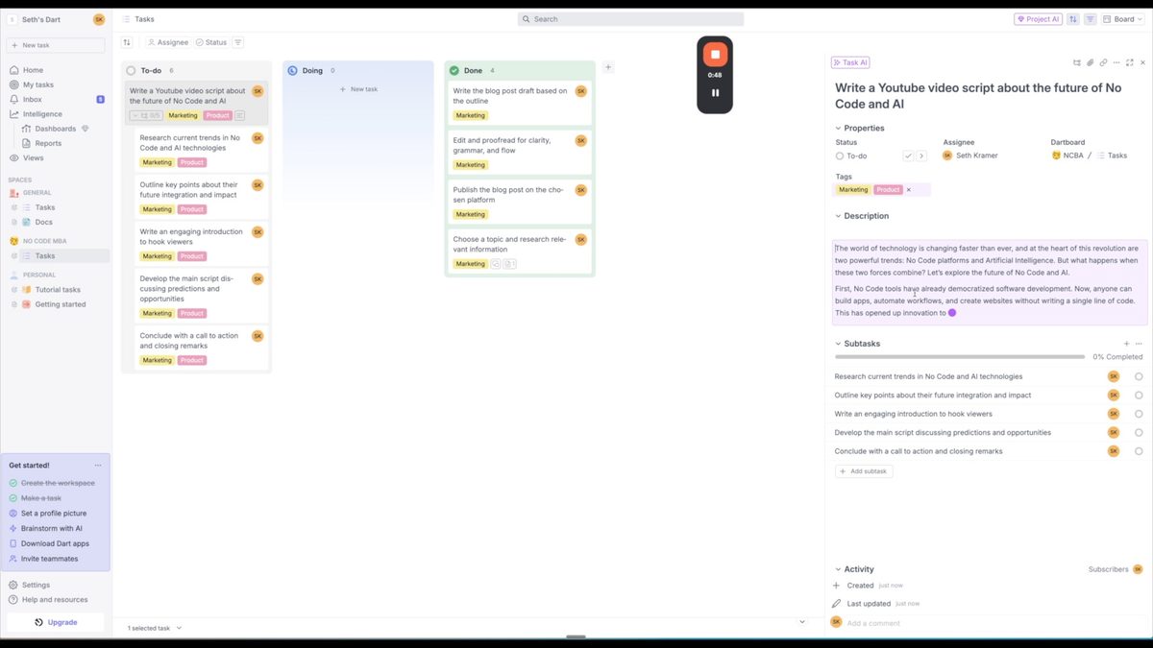The height and width of the screenshot is (648, 1153).
Task: Open Settings
Action: [36, 585]
